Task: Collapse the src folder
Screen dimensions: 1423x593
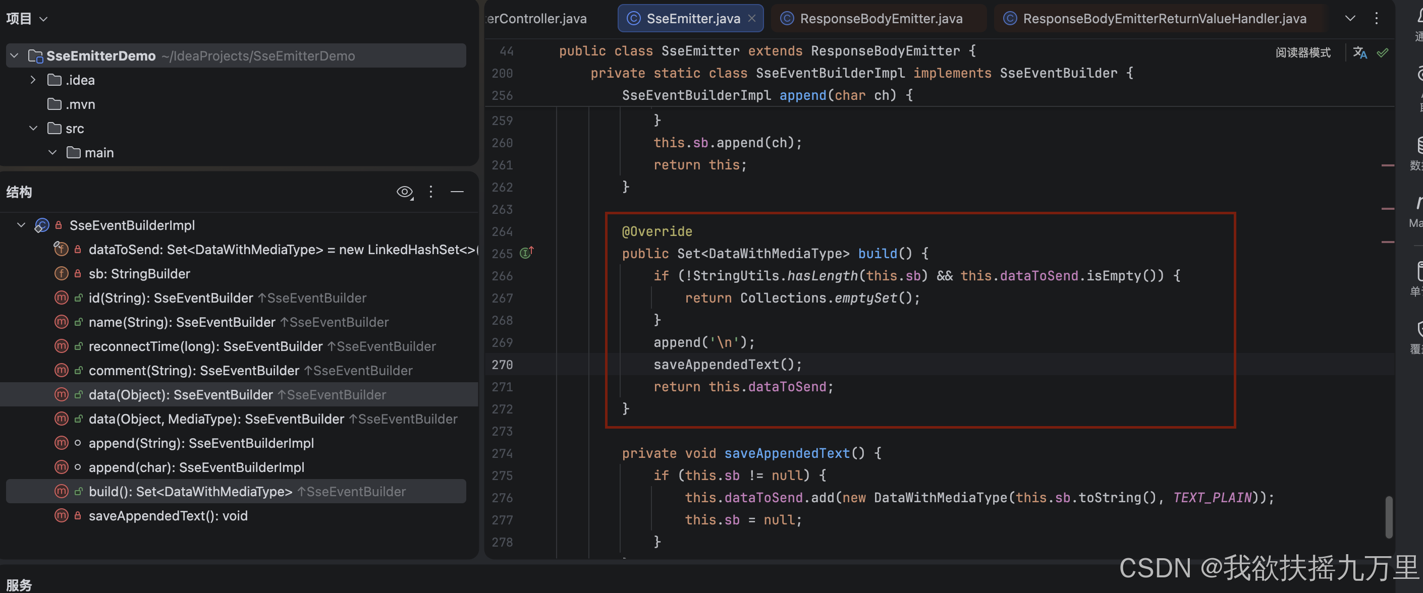Action: [33, 128]
